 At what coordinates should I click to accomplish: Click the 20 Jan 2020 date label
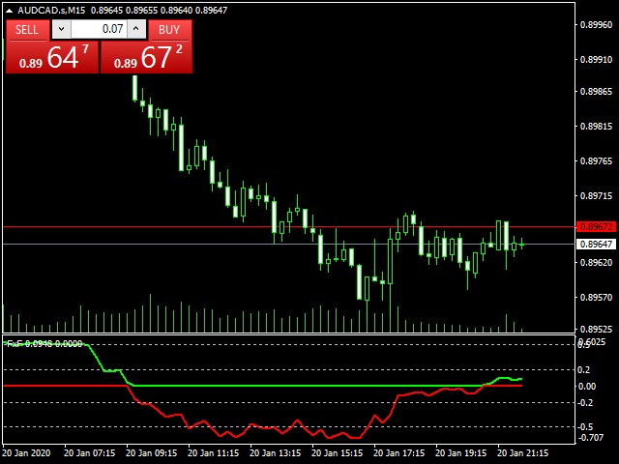pyautogui.click(x=26, y=452)
